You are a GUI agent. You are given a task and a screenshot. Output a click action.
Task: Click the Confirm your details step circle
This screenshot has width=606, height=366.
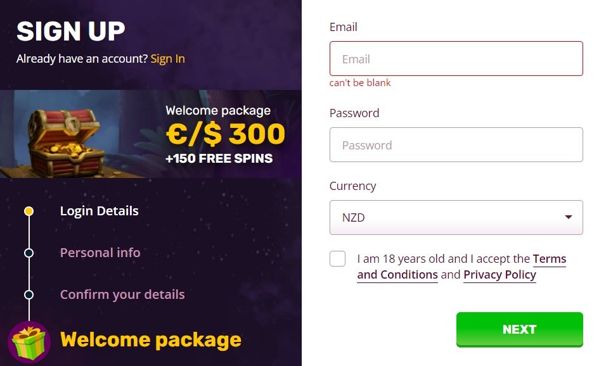[29, 295]
